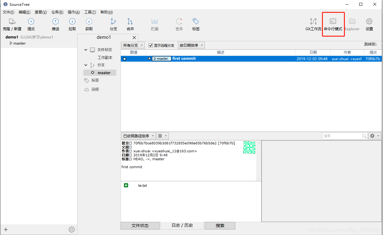Click the search magnifier icon
This screenshot has height=235, width=383.
pos(364,136)
